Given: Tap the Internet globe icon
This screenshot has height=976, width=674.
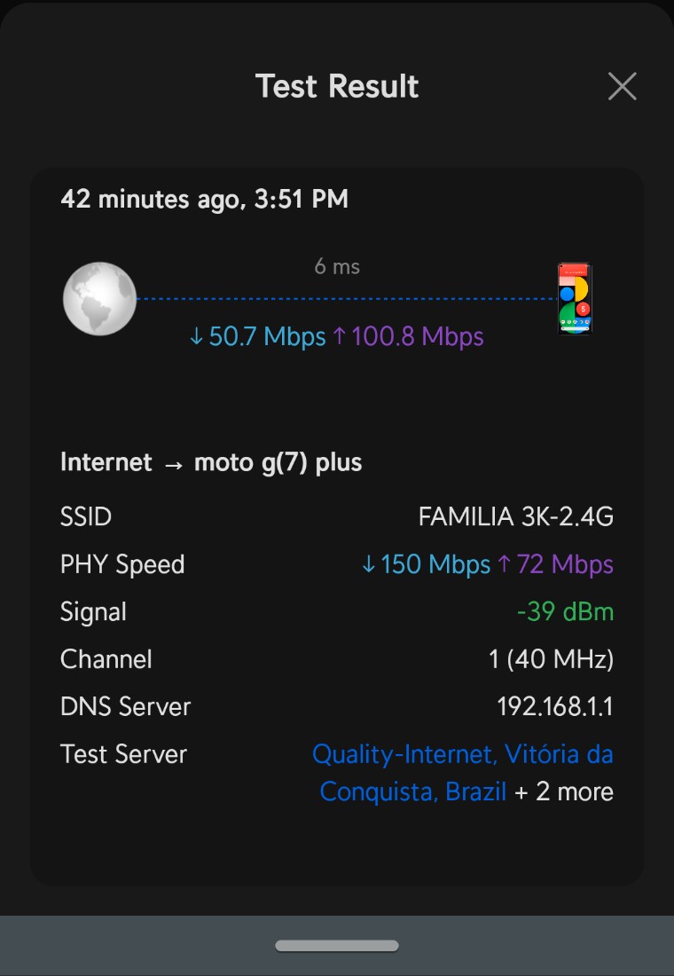Looking at the screenshot, I should click(99, 299).
